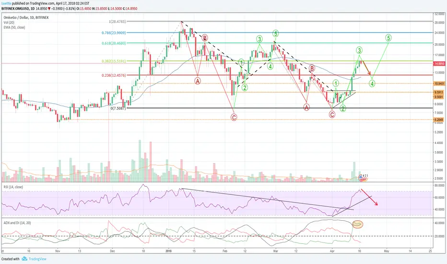Click the C:14.8950 close value in header
This screenshot has height=264, width=447.
130,9
